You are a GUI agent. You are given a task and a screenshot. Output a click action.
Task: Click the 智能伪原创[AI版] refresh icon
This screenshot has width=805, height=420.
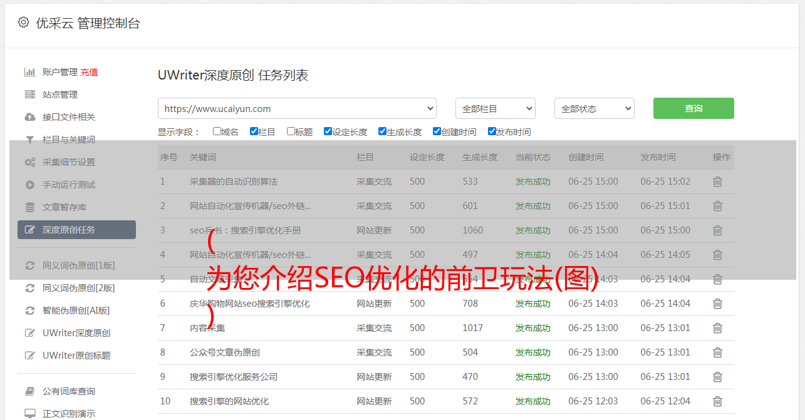(x=29, y=310)
